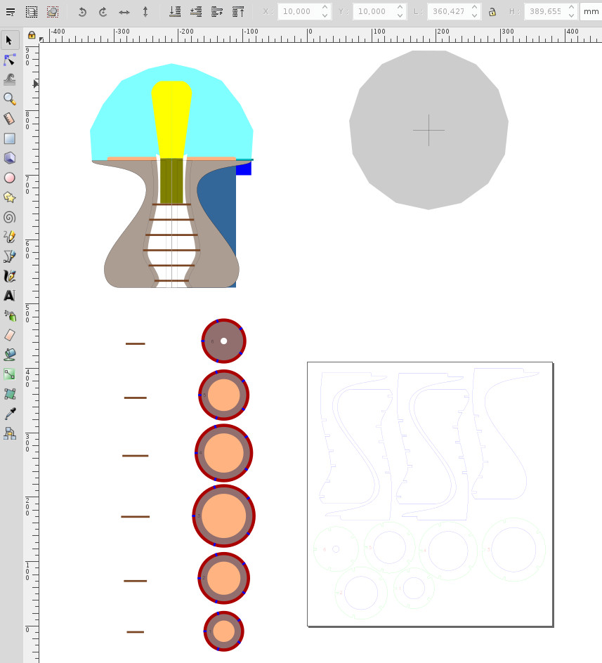Screen dimensions: 602x663
Task: Click the Y coordinate input field
Action: click(x=371, y=12)
